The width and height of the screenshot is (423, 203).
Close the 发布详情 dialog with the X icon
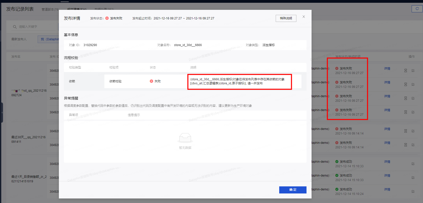coord(304,17)
